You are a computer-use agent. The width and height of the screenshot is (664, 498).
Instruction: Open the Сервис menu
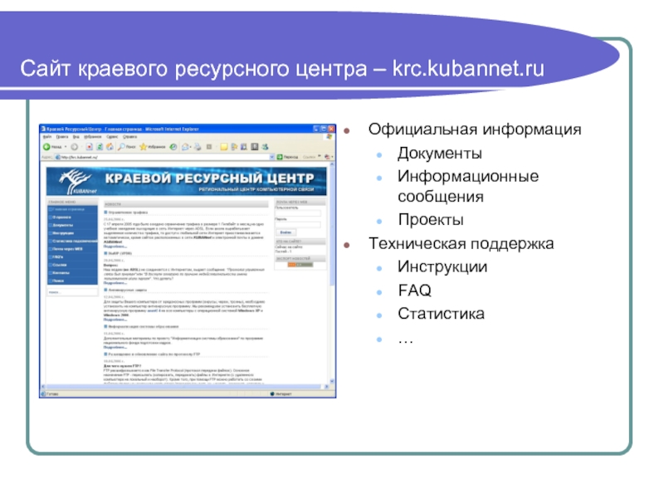click(112, 137)
